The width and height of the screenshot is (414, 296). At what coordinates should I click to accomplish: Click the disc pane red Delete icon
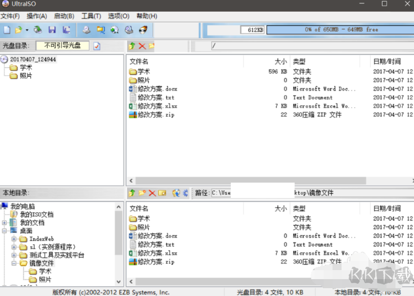[x=142, y=46]
